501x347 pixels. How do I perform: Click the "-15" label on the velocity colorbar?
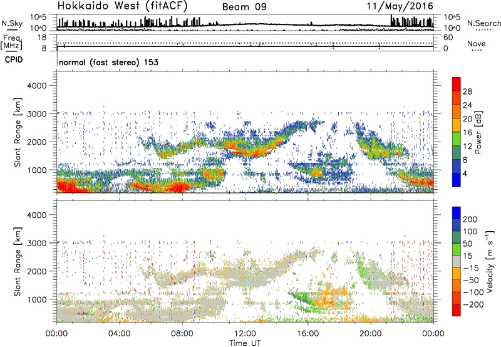point(471,268)
